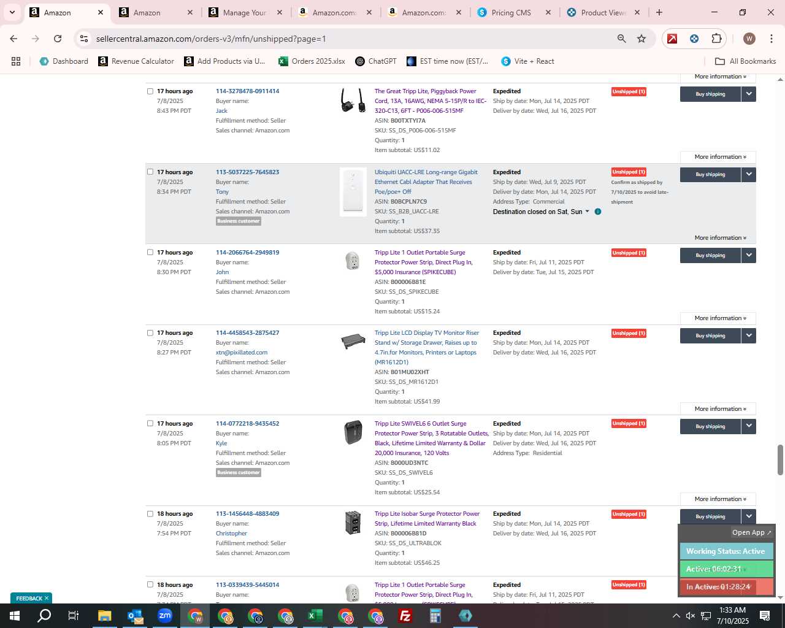Open Excel from the taskbar
Image resolution: width=785 pixels, height=628 pixels.
315,616
